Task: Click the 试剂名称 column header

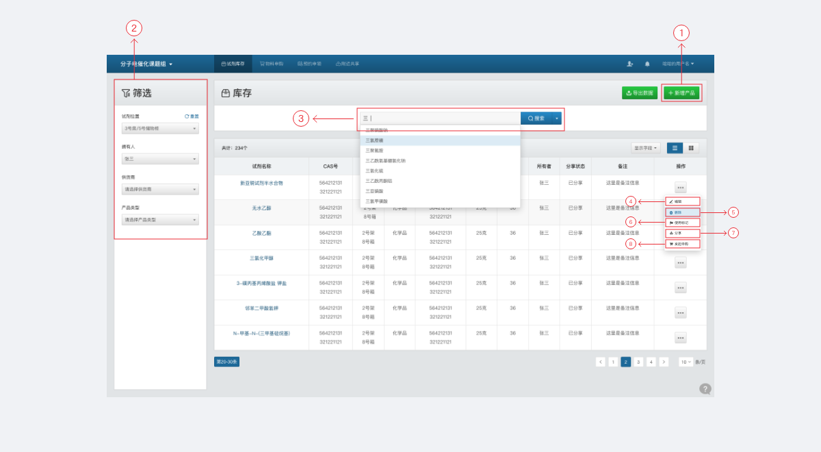Action: click(261, 166)
